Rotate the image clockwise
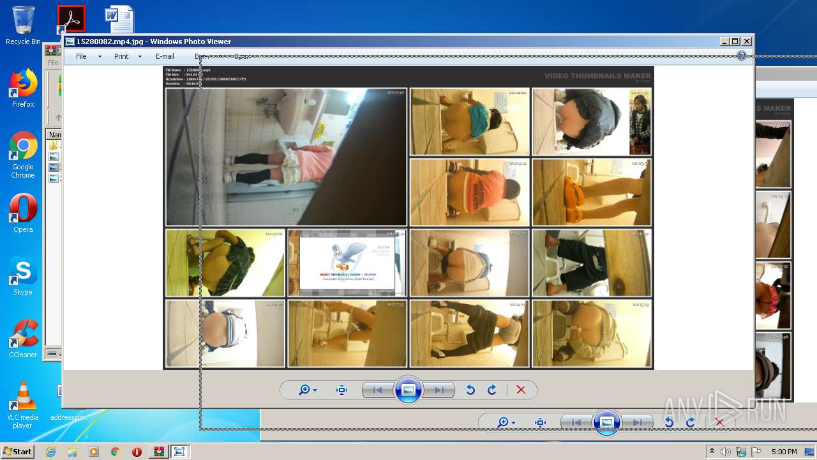 492,390
